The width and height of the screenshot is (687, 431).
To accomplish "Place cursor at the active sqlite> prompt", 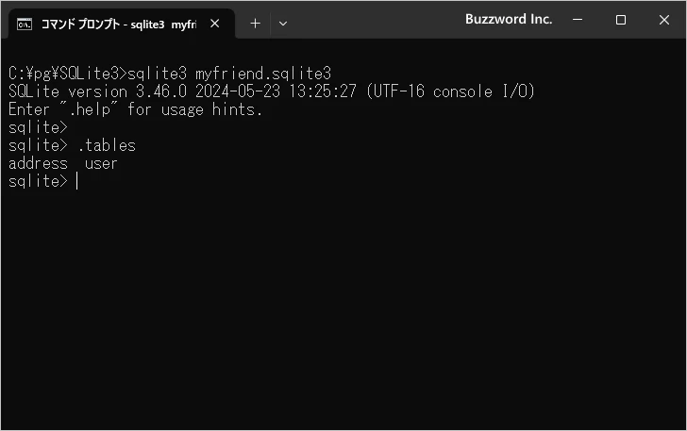I will 75,182.
